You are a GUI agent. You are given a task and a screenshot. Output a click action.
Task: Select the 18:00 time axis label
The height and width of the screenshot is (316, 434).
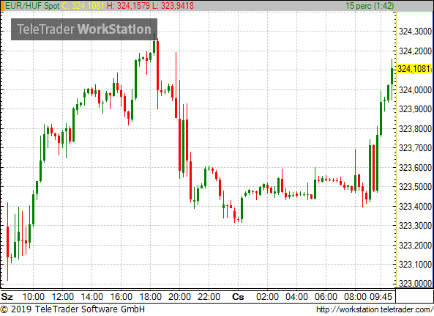pyautogui.click(x=151, y=297)
